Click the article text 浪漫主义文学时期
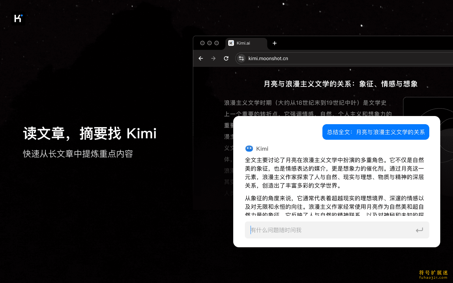The width and height of the screenshot is (453, 283). tap(305, 103)
